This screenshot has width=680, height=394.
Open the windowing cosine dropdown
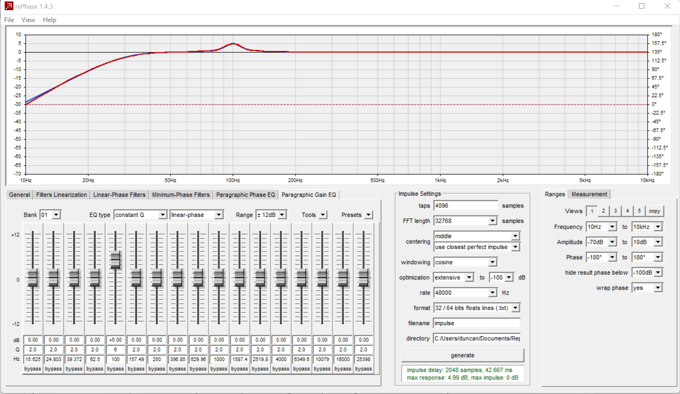coord(465,262)
